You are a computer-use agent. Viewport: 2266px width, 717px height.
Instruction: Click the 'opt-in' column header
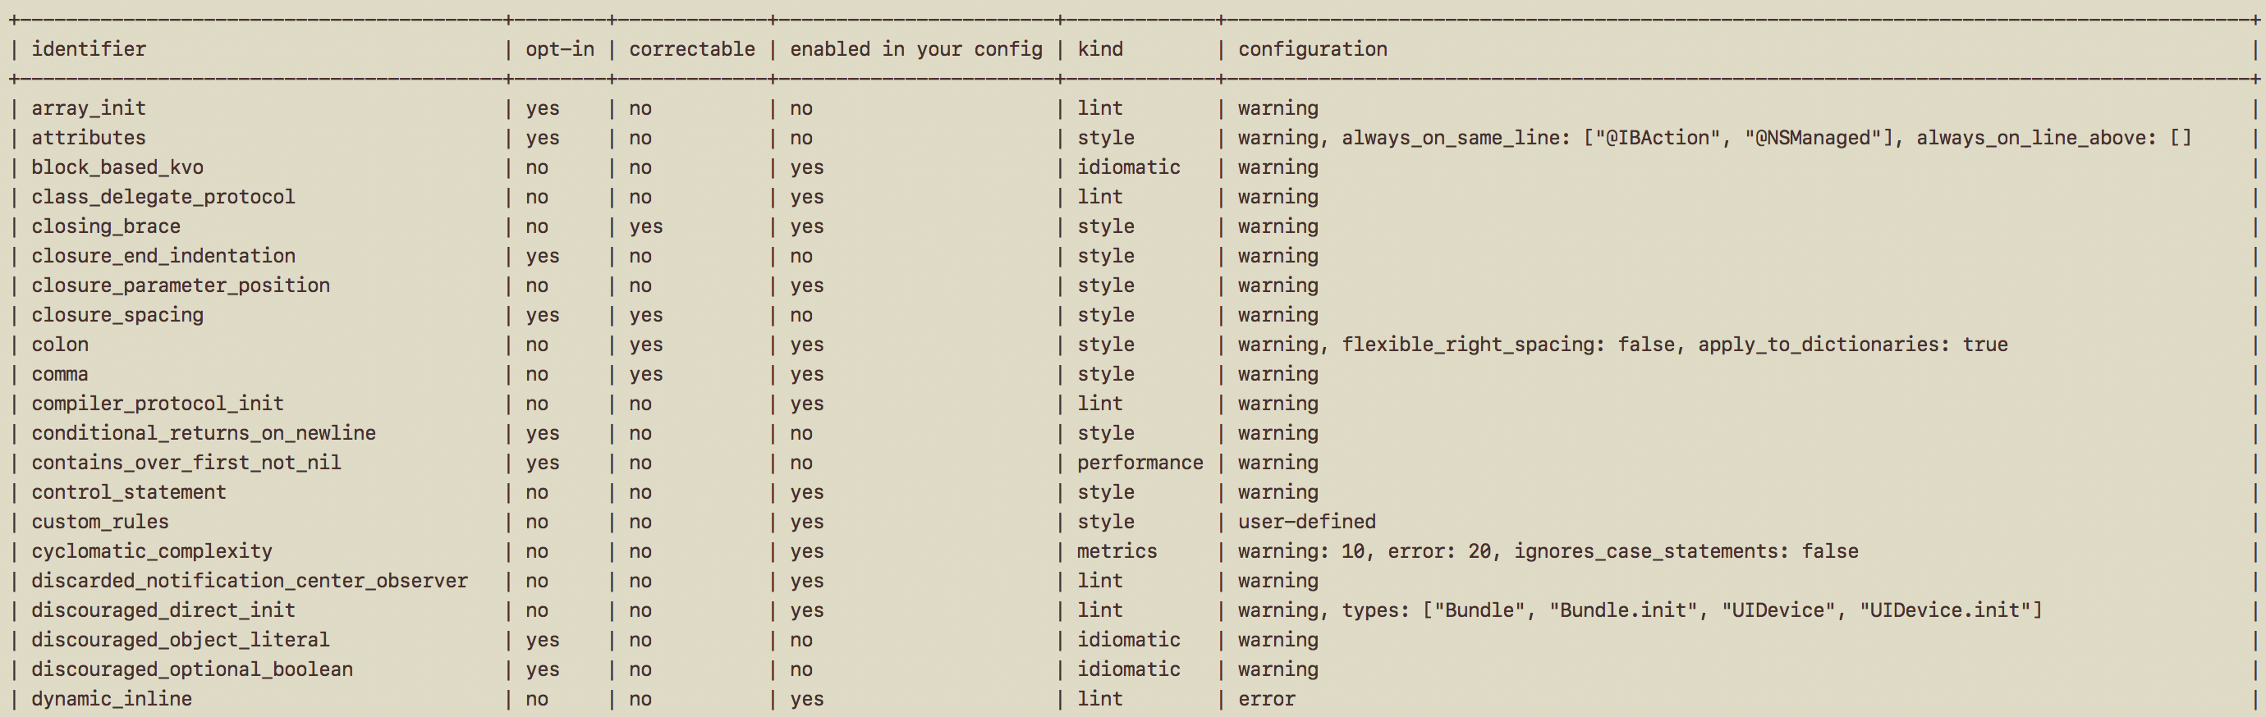pyautogui.click(x=559, y=49)
